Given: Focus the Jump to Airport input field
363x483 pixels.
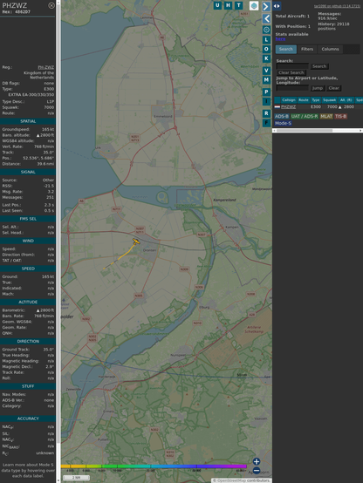Looking at the screenshot, I should (292, 88).
